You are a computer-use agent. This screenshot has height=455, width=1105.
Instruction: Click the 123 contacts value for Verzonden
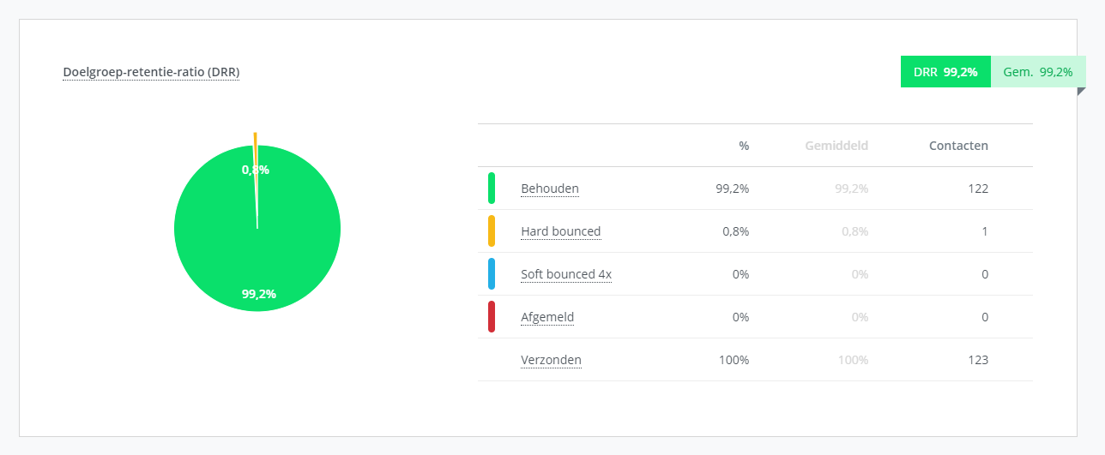978,360
